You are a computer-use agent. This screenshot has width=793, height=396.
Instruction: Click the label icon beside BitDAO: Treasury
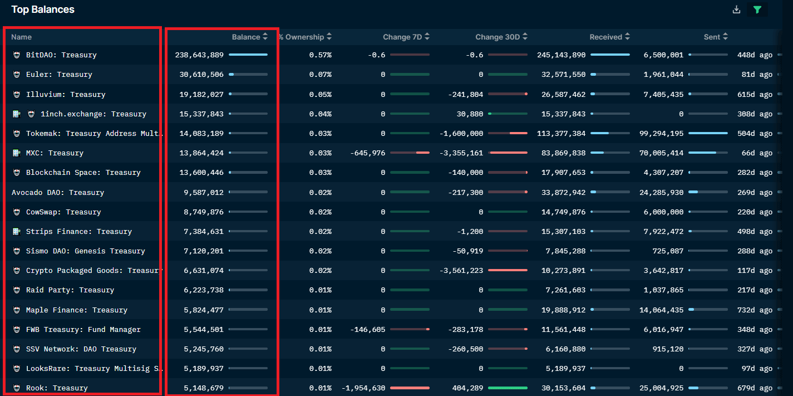16,55
